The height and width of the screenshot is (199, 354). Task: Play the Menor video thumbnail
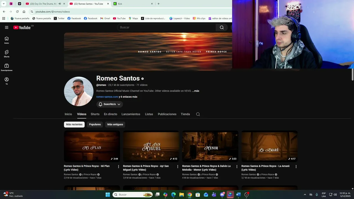pos(210,146)
